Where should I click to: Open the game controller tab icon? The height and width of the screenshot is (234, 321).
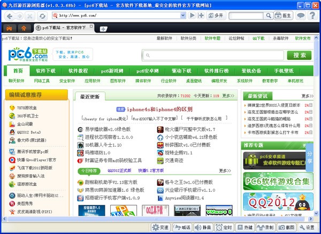coord(9,28)
